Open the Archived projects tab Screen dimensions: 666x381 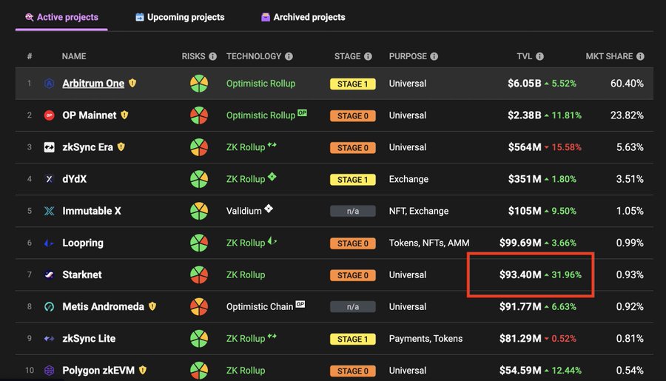(303, 17)
